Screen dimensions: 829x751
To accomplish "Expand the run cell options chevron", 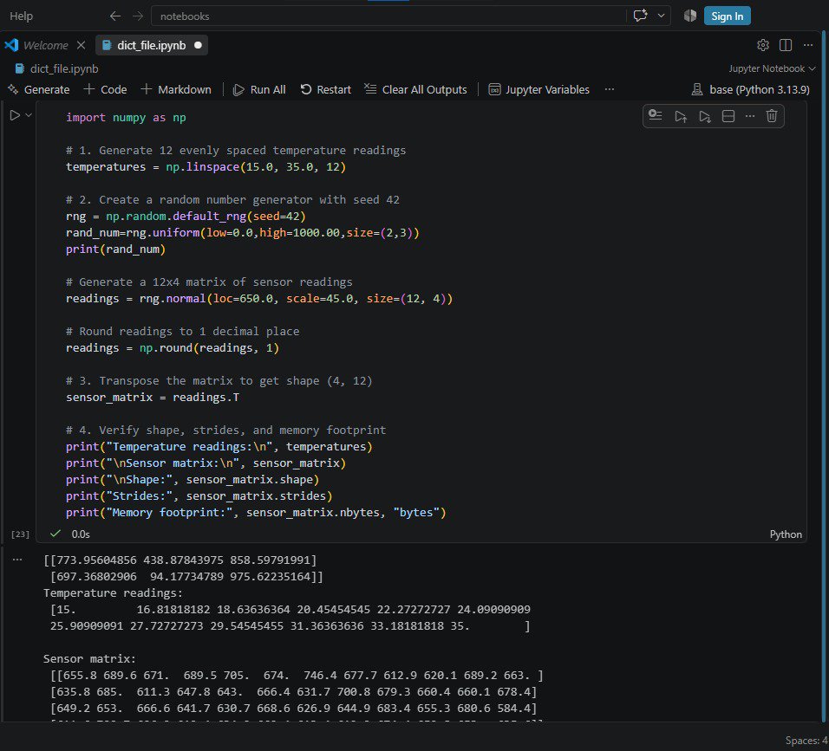I will coord(29,115).
